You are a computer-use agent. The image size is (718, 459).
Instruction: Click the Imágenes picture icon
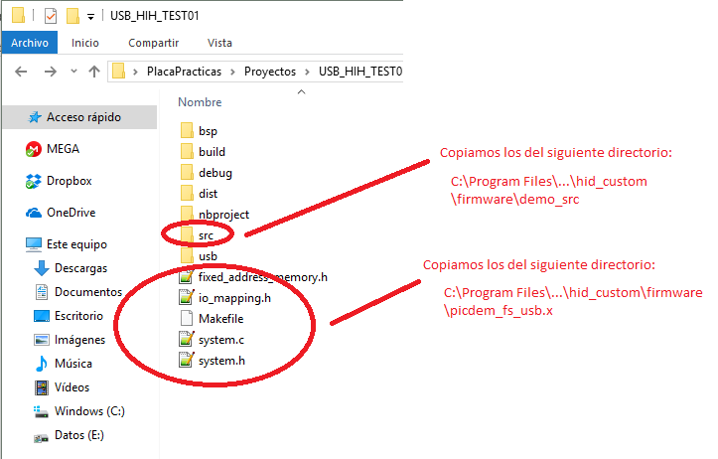42,340
